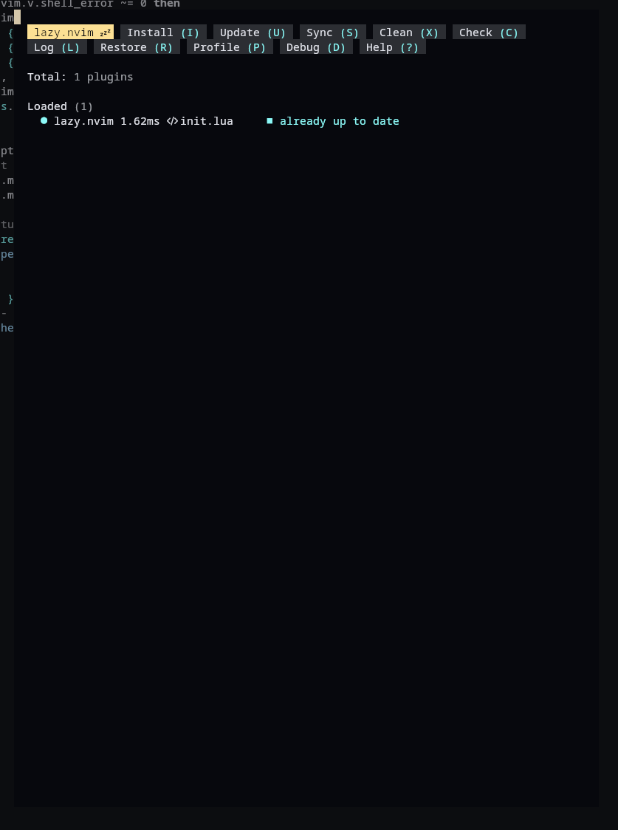Click the round bullet beside lazy.nvim plugin
Viewport: 618px width, 830px height.
coord(44,120)
